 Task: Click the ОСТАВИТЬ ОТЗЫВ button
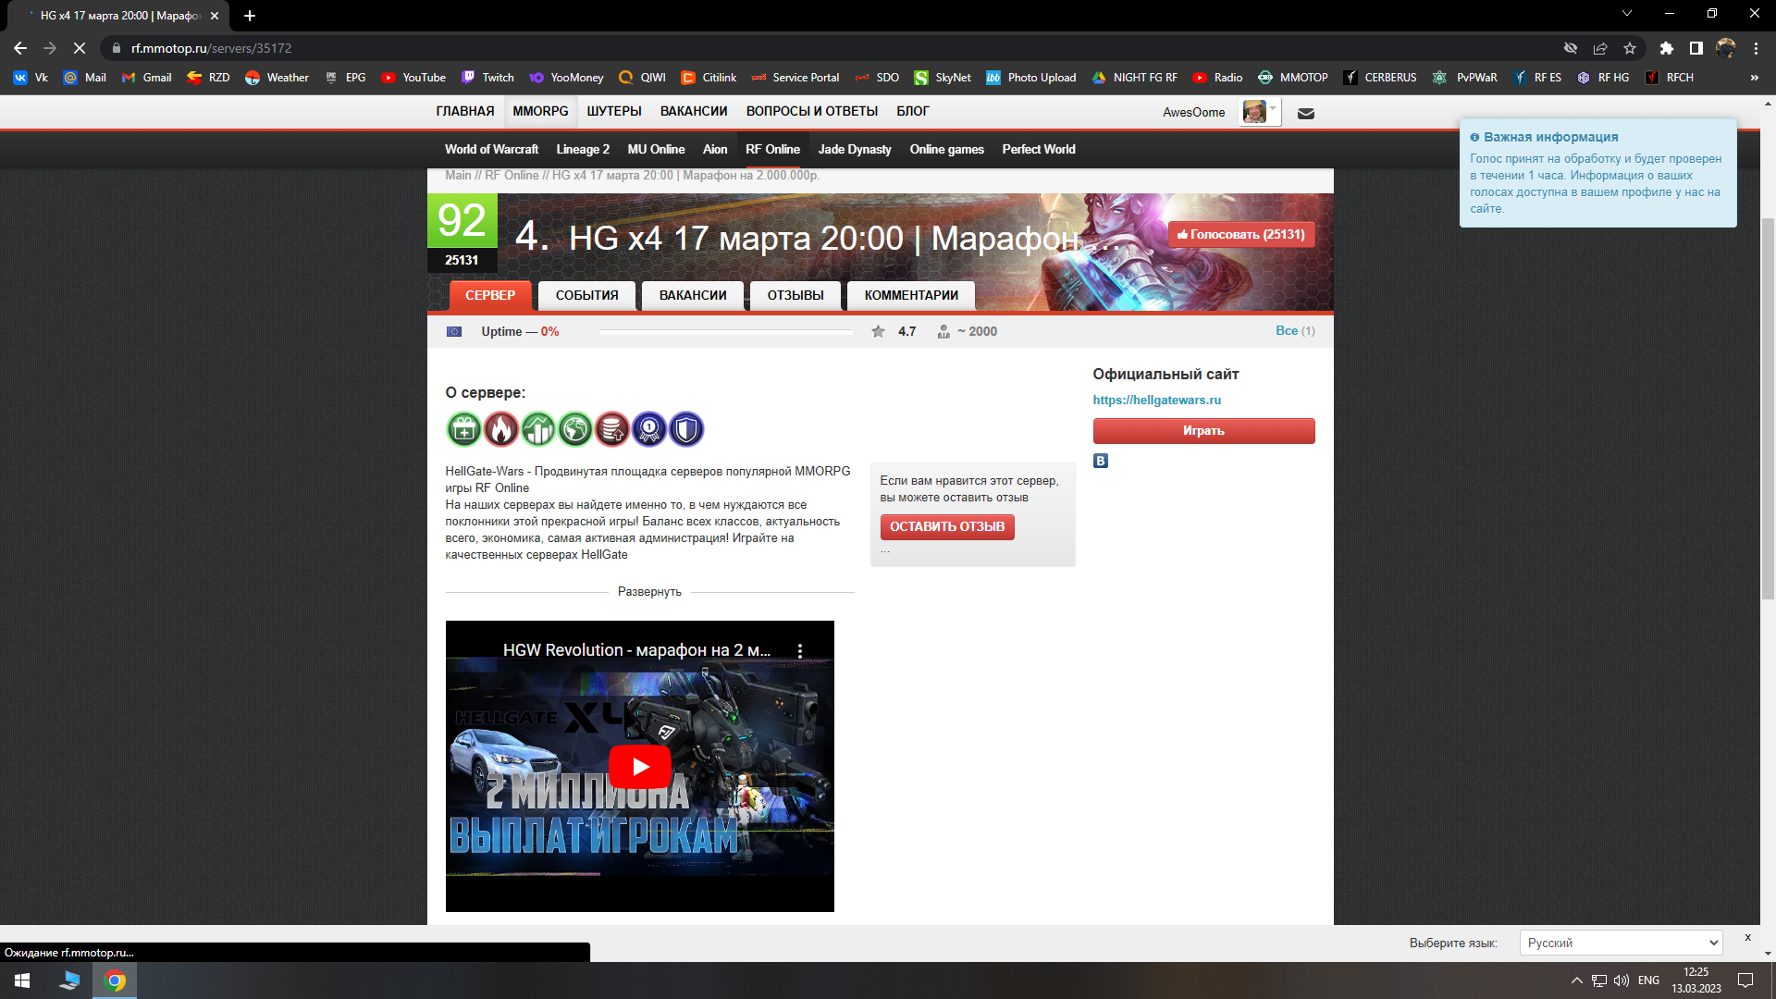tap(947, 526)
